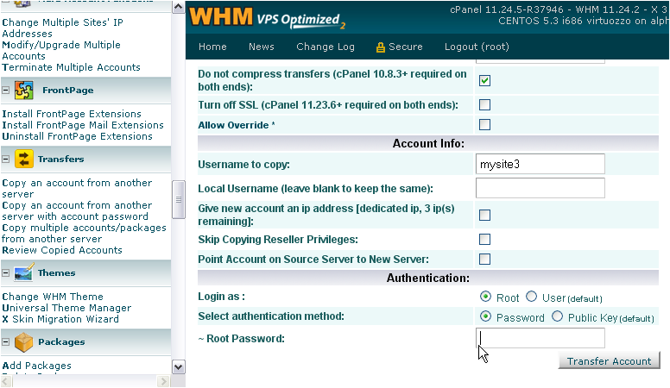Tick the Allow Override checkbox
The height and width of the screenshot is (388, 670).
[x=484, y=125]
